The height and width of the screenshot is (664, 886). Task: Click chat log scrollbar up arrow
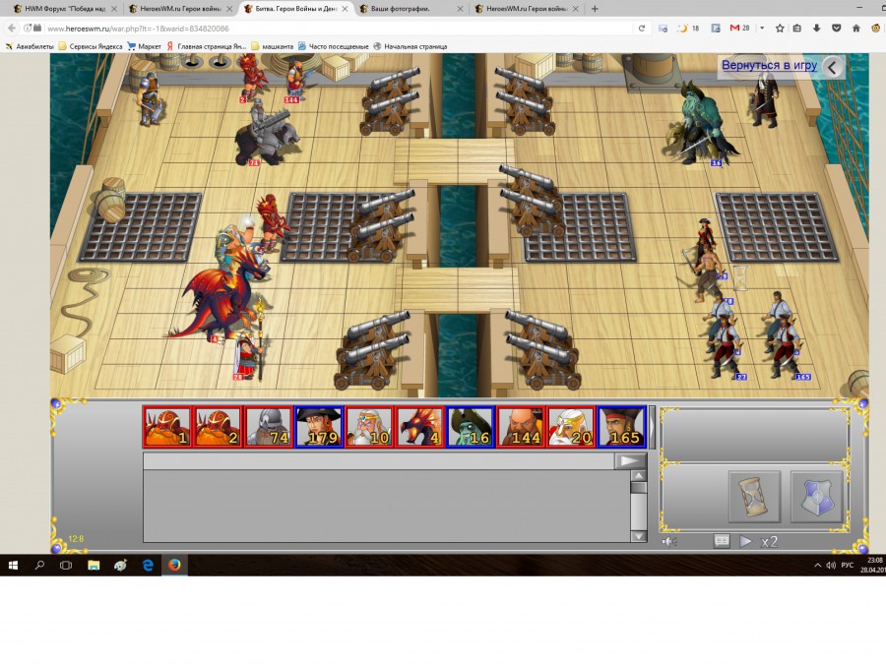639,476
